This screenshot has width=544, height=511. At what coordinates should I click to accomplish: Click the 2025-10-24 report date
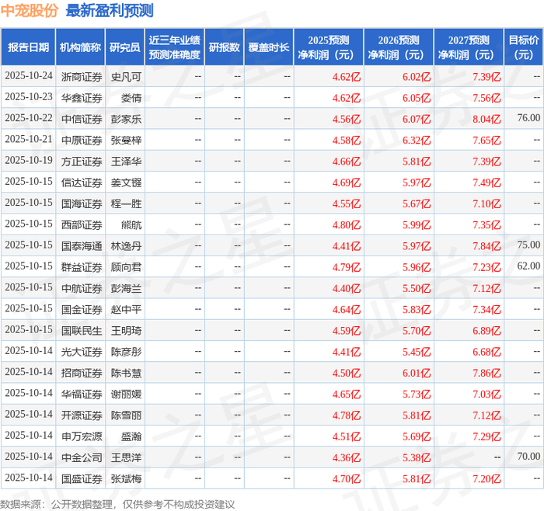click(29, 75)
